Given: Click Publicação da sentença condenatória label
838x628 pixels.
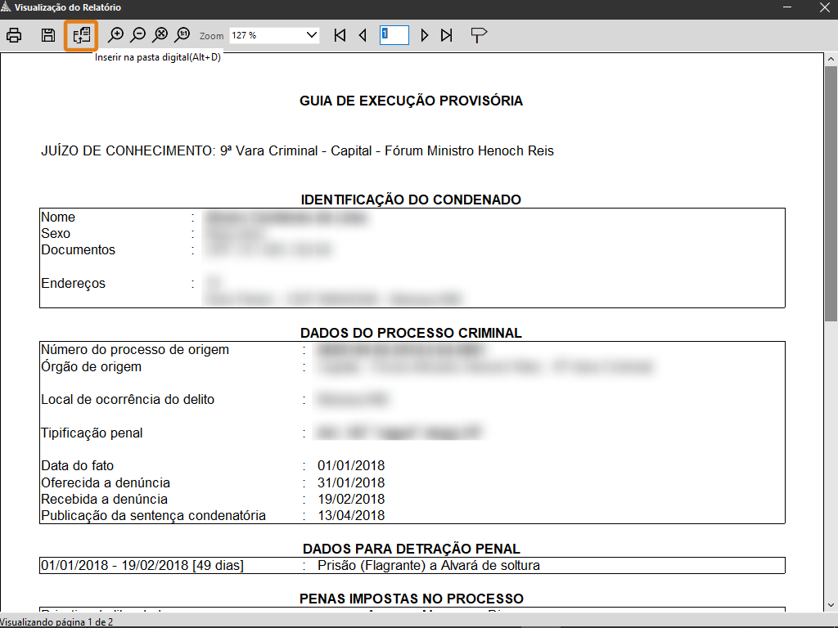Looking at the screenshot, I should (x=153, y=516).
